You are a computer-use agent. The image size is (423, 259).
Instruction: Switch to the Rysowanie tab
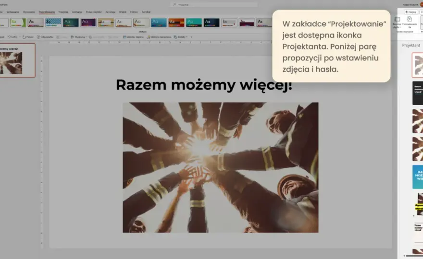[x=29, y=12]
